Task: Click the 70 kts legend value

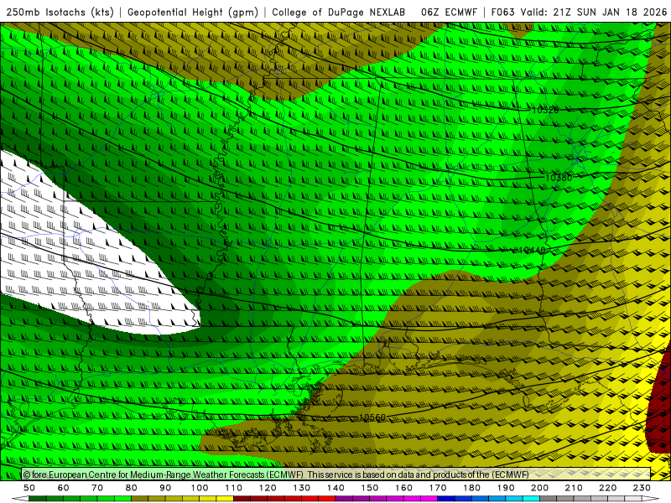Action: [97, 488]
